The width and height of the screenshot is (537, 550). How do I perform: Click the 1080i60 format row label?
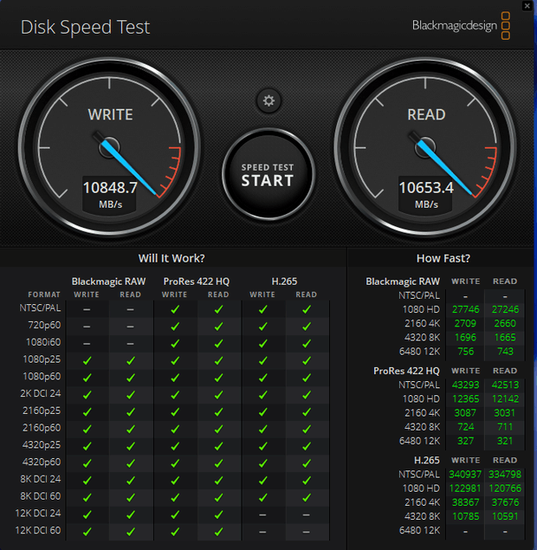tap(43, 342)
